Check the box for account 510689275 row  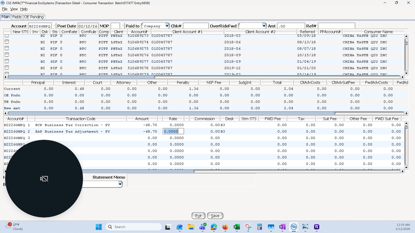[7, 48]
